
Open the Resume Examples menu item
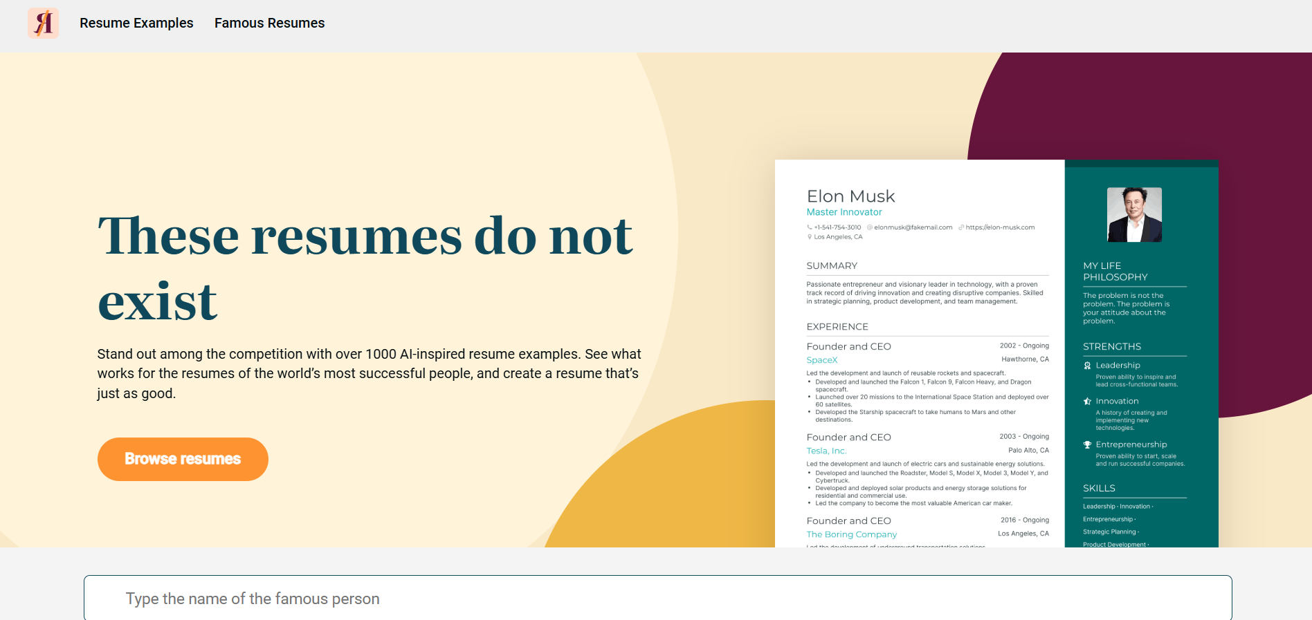pos(136,23)
